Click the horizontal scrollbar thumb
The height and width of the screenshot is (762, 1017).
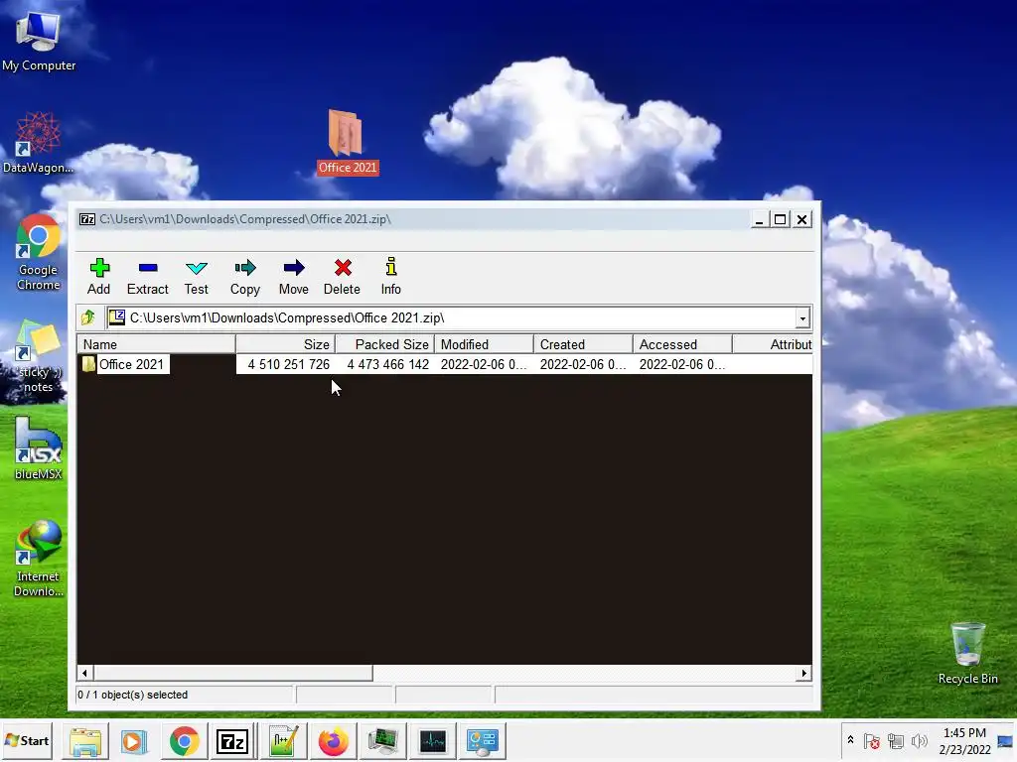pyautogui.click(x=232, y=674)
